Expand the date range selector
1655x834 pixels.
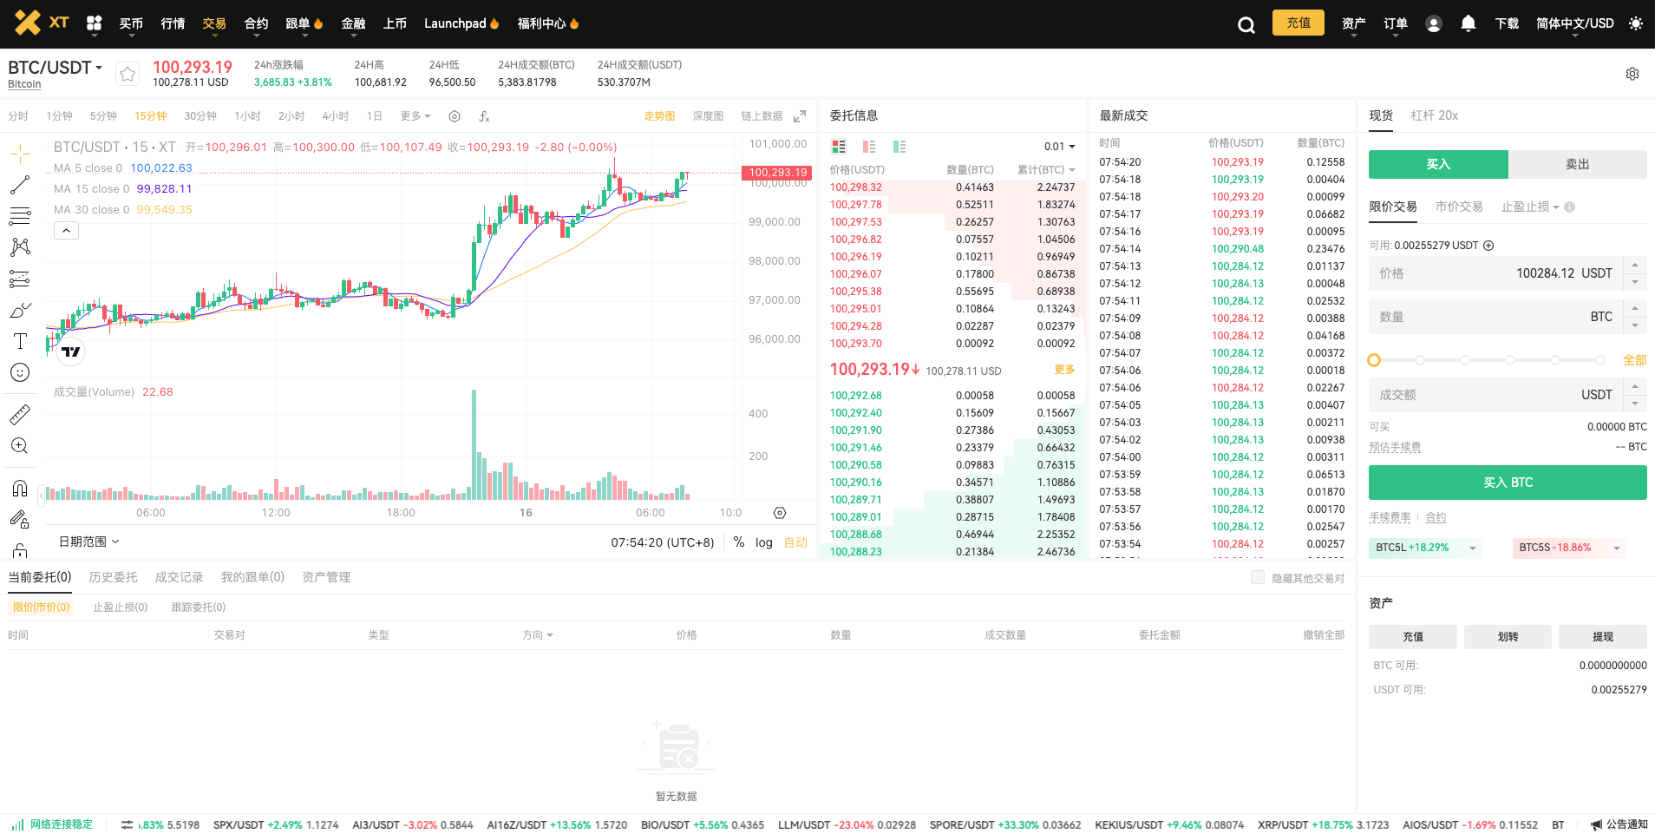click(89, 542)
